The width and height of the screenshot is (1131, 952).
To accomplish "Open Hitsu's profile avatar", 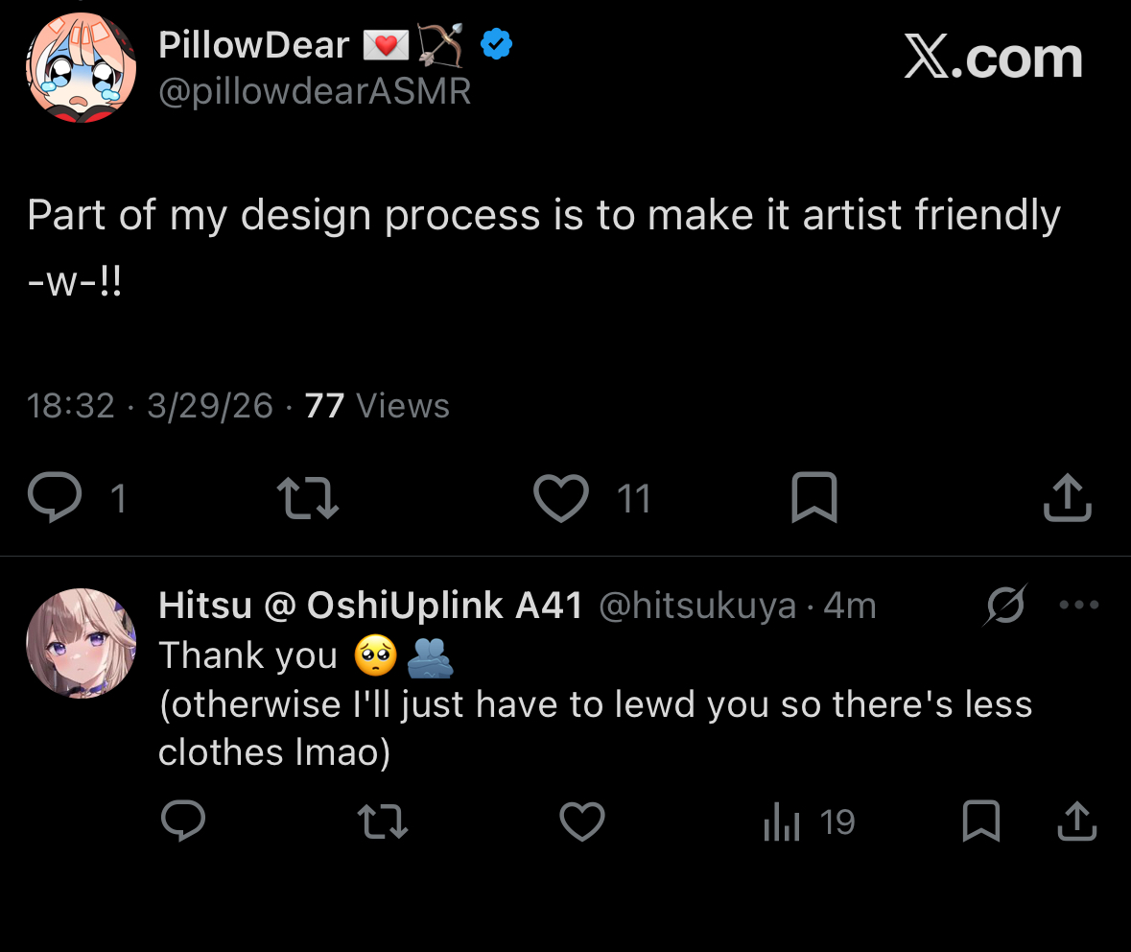I will [x=81, y=643].
